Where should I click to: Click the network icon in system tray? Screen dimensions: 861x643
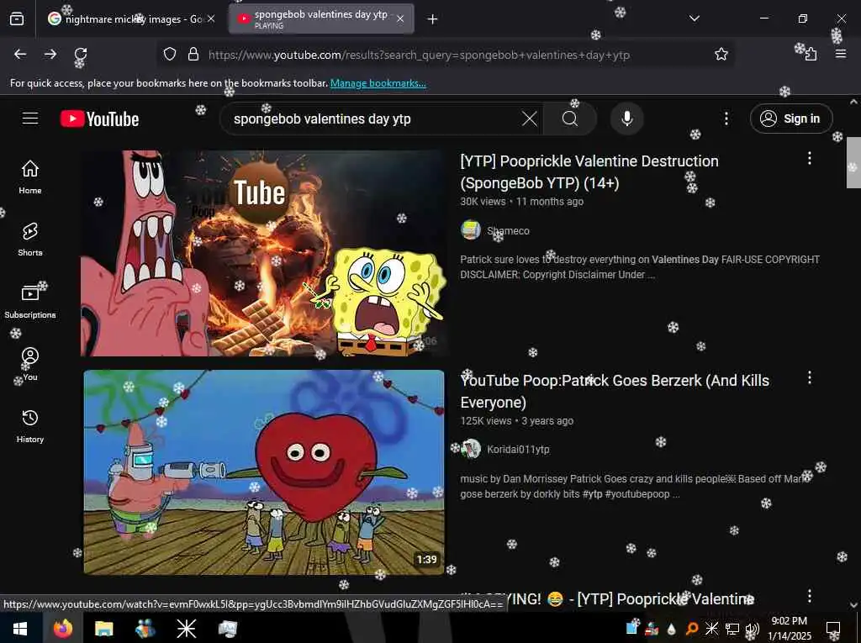click(732, 629)
